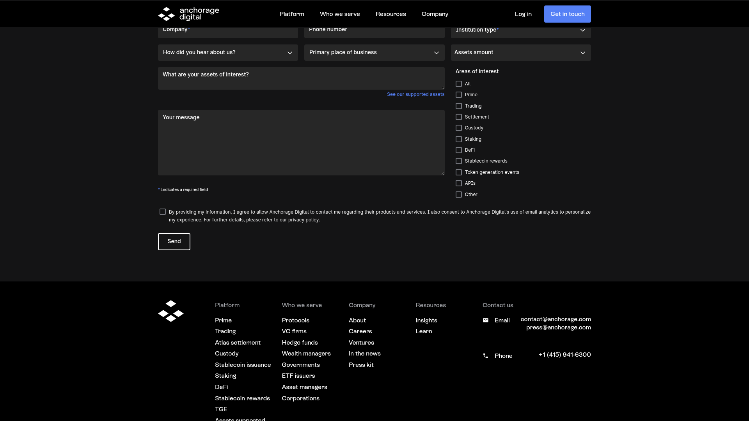Tick the Token generation events checkbox

coord(459,172)
